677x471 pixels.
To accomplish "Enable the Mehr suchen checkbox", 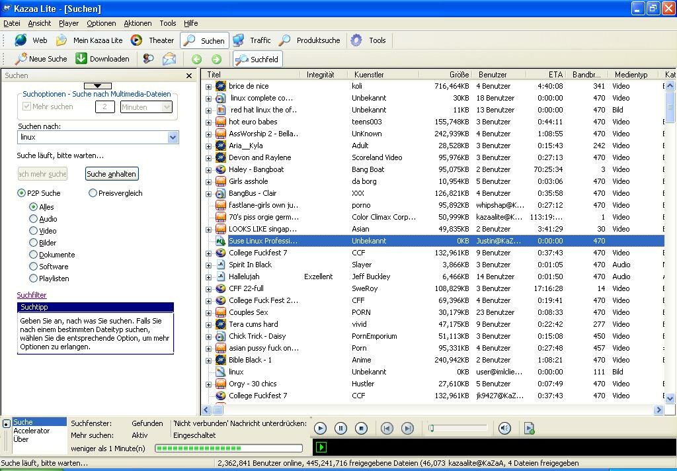I will (28, 107).
